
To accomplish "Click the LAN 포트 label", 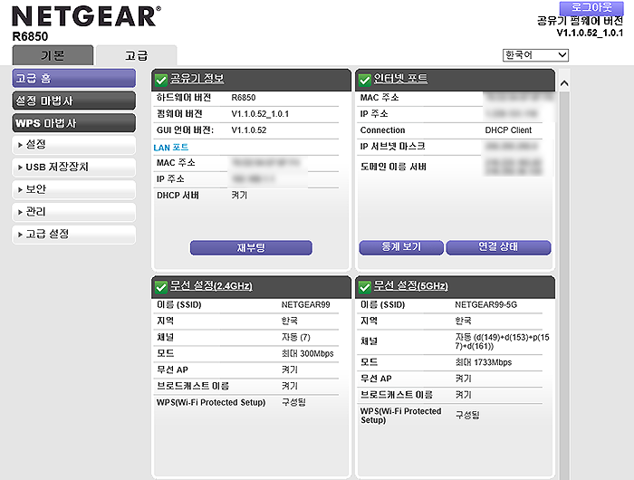I will click(171, 148).
